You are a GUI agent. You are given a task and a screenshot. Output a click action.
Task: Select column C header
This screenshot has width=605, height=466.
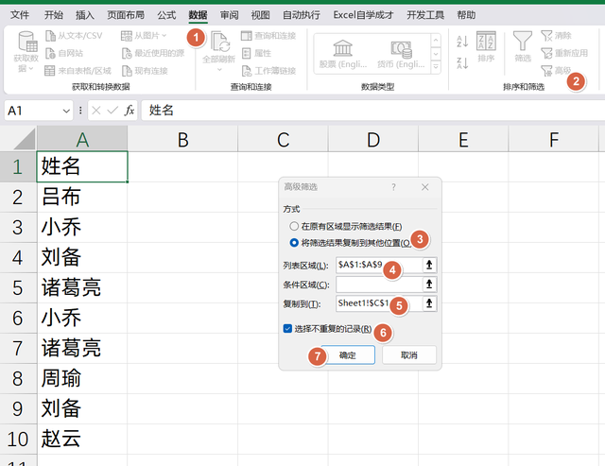(284, 140)
